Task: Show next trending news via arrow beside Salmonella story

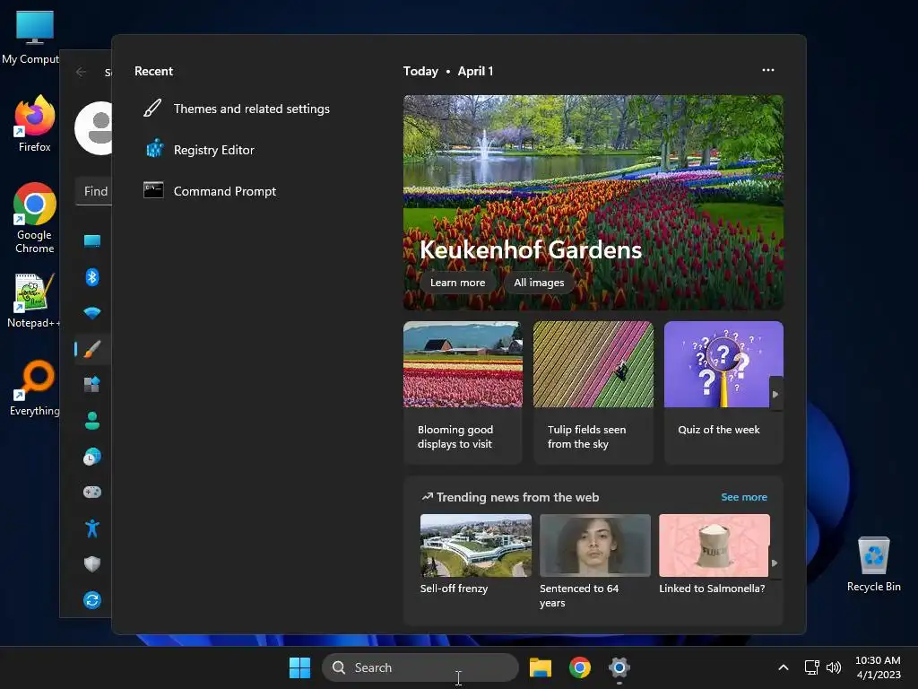Action: 775,563
